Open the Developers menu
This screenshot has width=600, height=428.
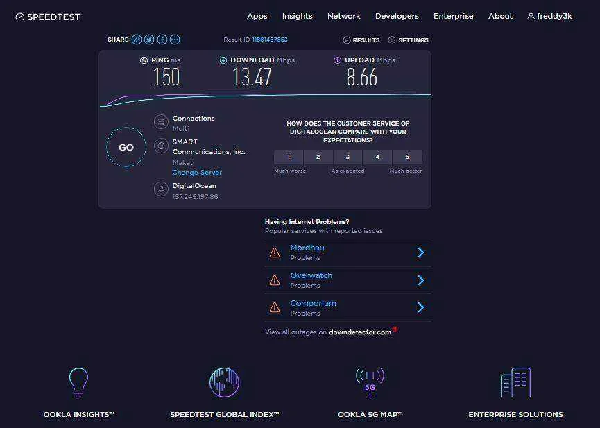coord(397,16)
